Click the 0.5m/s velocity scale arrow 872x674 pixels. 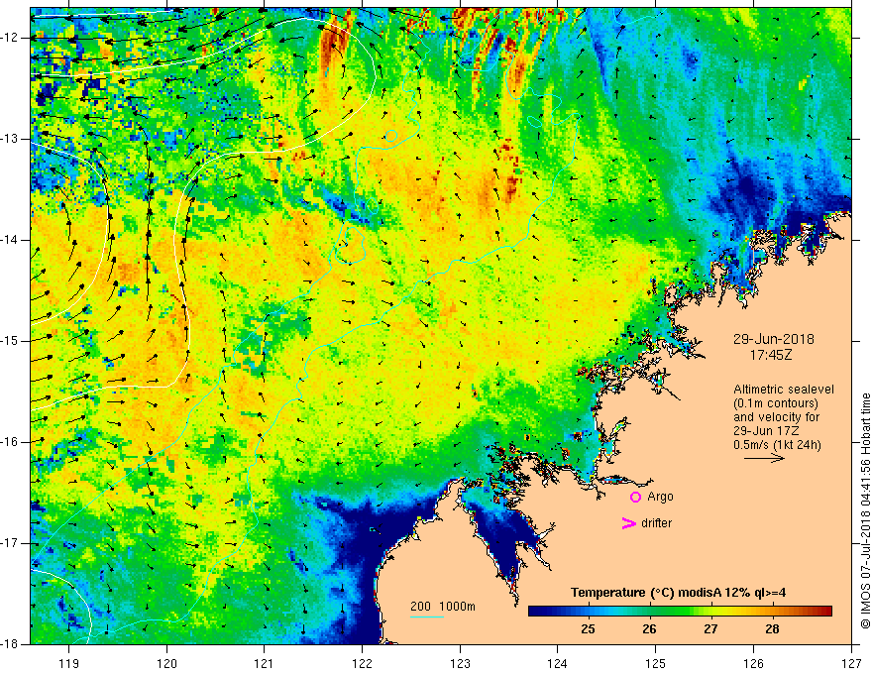[x=764, y=458]
